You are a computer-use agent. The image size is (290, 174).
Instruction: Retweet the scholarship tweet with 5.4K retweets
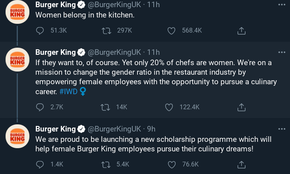tap(106, 164)
